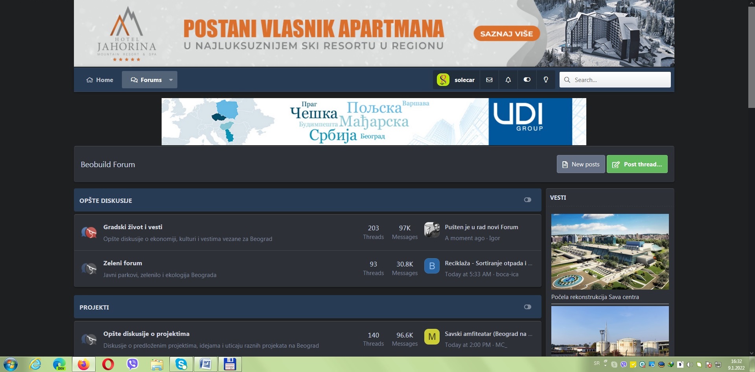Open the inbox envelope icon
755x372 pixels.
[x=489, y=80]
